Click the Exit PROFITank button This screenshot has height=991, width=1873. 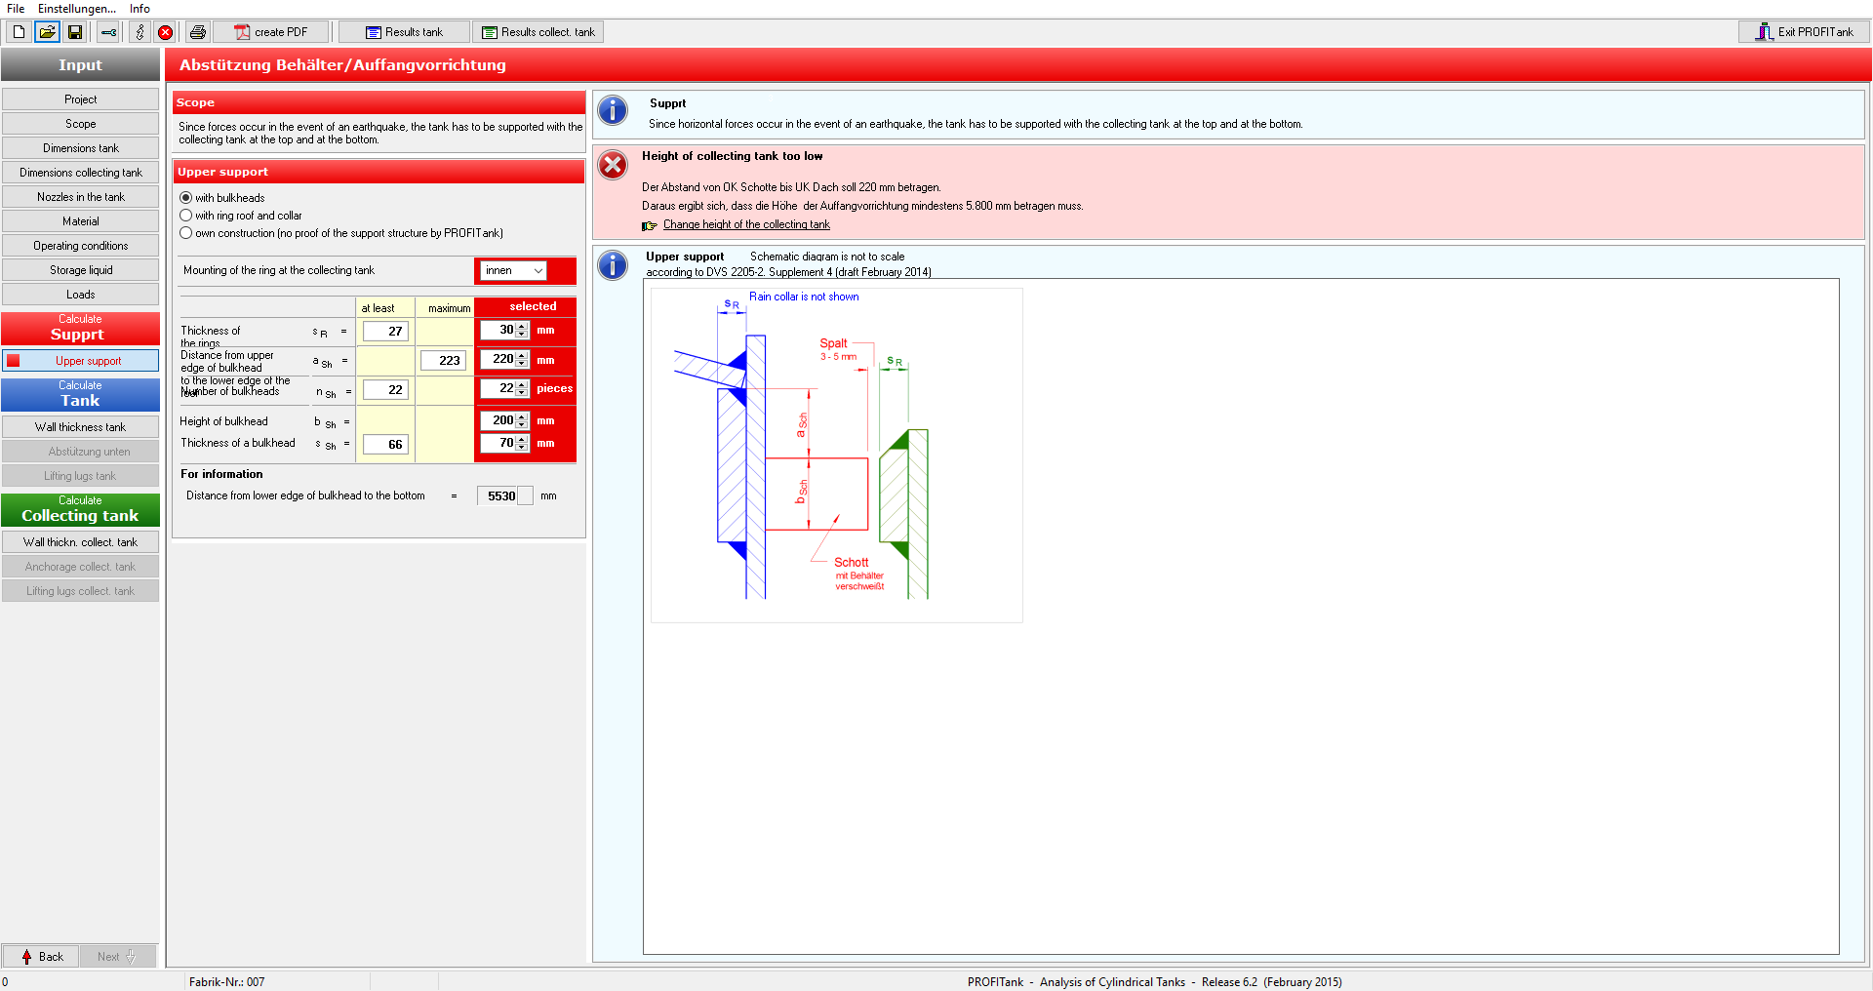1804,32
